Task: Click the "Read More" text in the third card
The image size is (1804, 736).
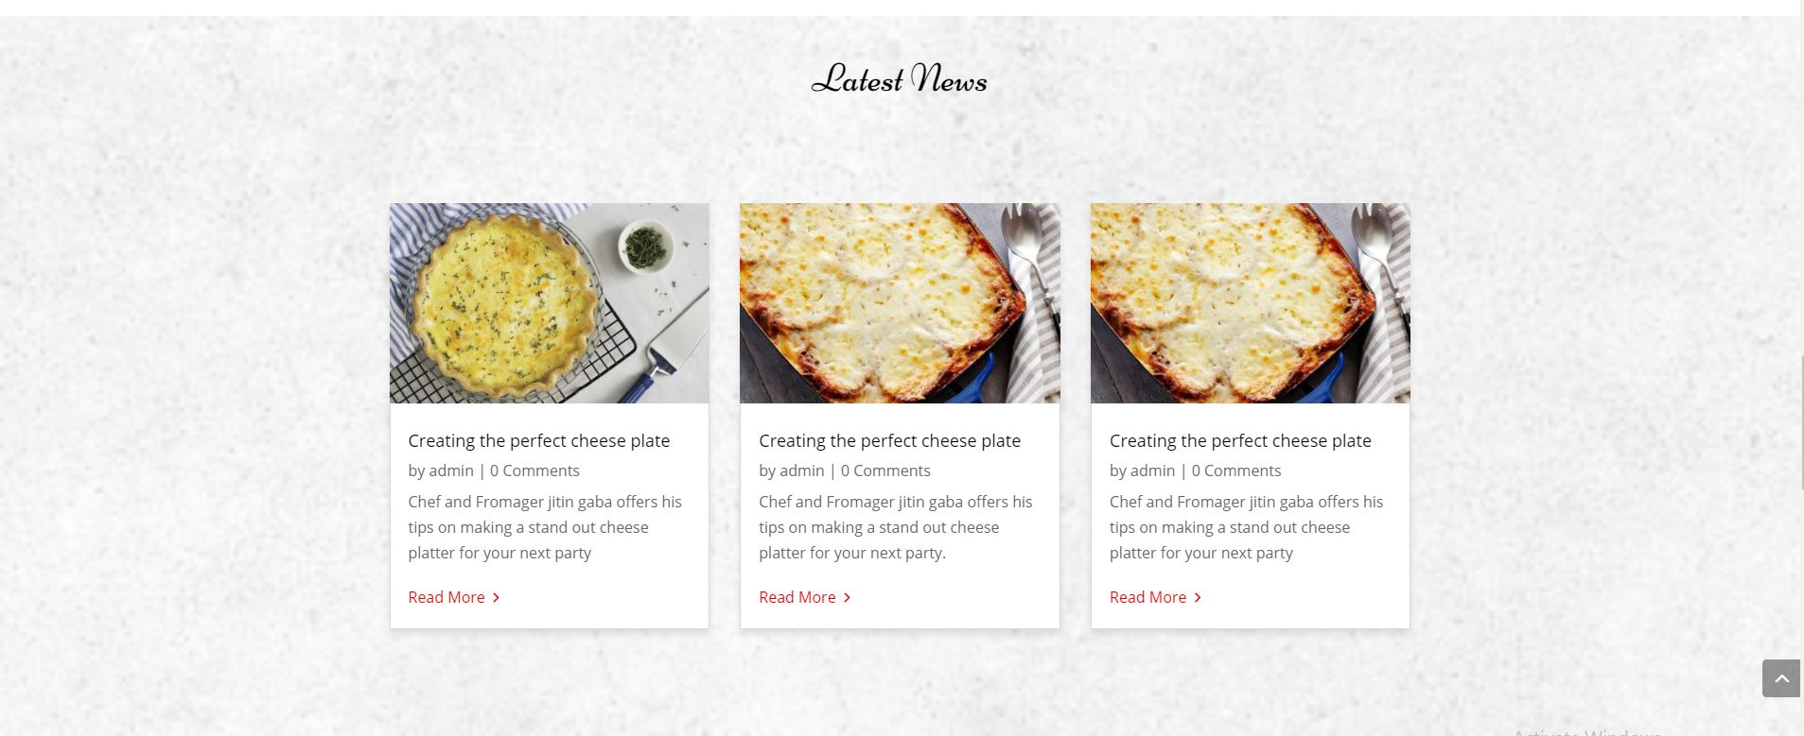Action: coord(1147,597)
